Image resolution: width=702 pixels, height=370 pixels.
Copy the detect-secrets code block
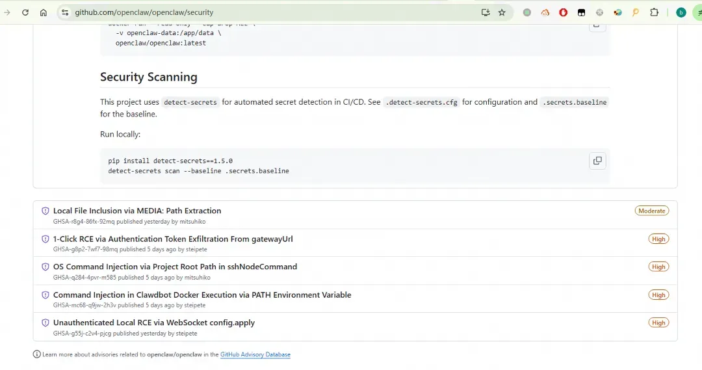[x=597, y=161]
